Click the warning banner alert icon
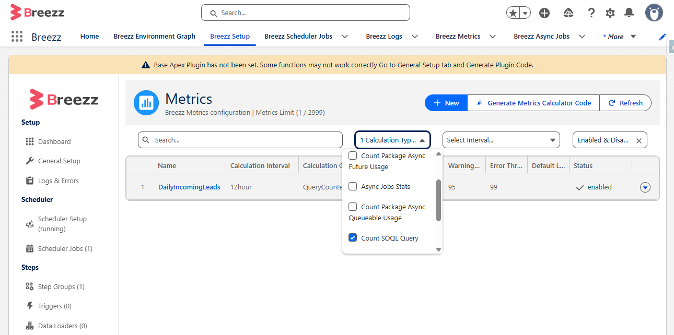The height and width of the screenshot is (335, 674). pyautogui.click(x=146, y=65)
